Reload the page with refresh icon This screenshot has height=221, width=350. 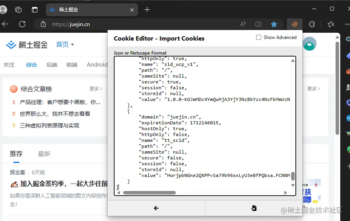[22, 24]
